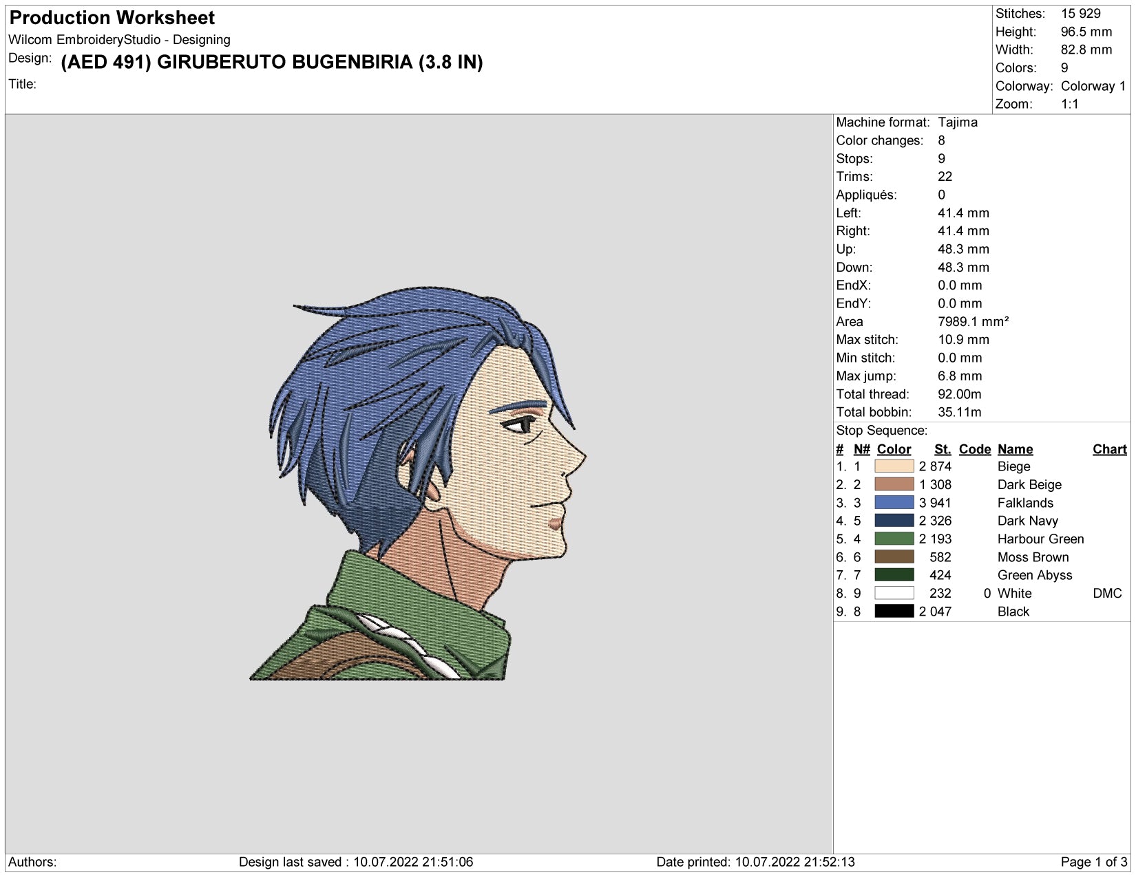This screenshot has height=877, width=1136.
Task: Click the Zoom value '1:1'
Action: click(1069, 104)
